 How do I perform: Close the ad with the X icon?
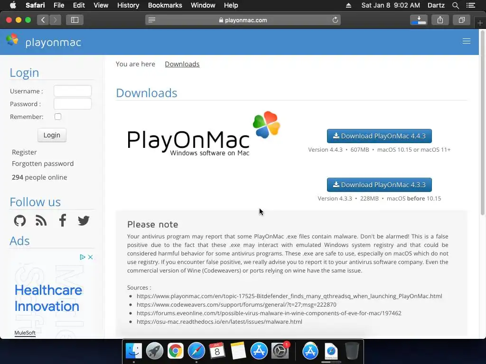pos(90,257)
